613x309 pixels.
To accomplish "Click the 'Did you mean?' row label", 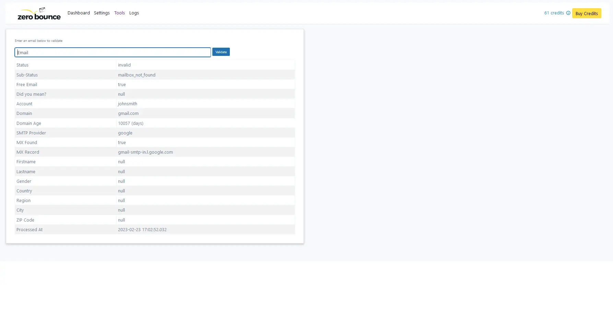I will [x=31, y=94].
